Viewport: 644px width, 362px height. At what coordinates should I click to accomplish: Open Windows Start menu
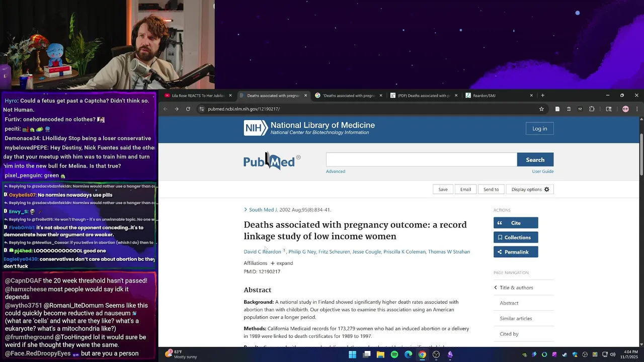[x=353, y=354]
